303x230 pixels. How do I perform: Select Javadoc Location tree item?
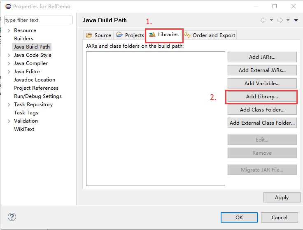pyautogui.click(x=35, y=80)
